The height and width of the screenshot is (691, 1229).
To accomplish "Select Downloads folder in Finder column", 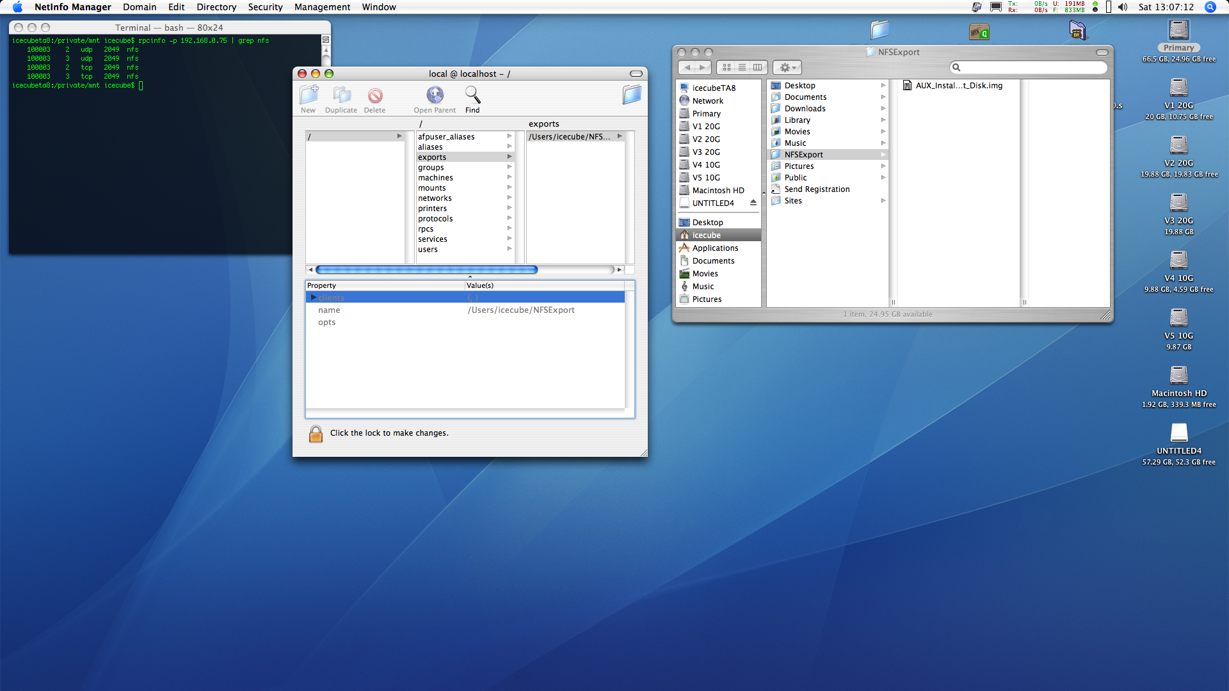I will pos(805,108).
